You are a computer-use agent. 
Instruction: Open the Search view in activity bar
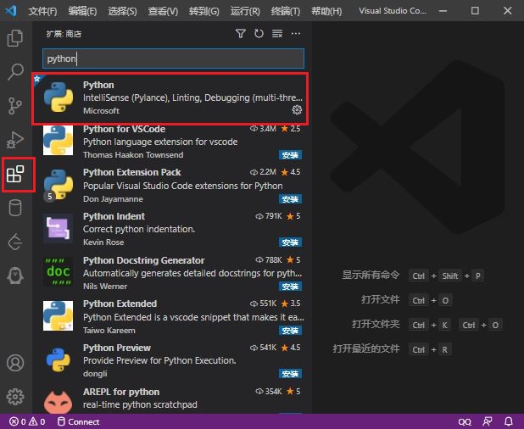(15, 71)
